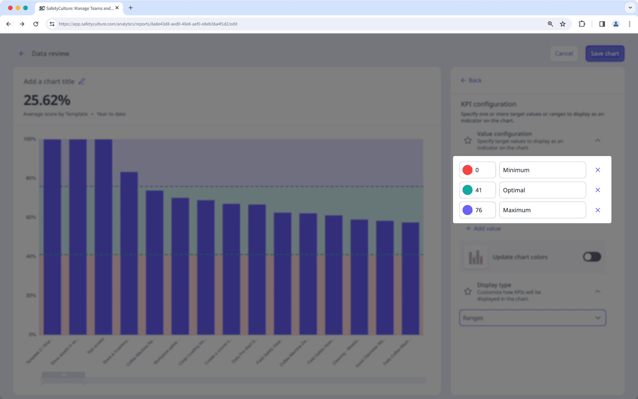Click the Save chart button

tap(605, 54)
